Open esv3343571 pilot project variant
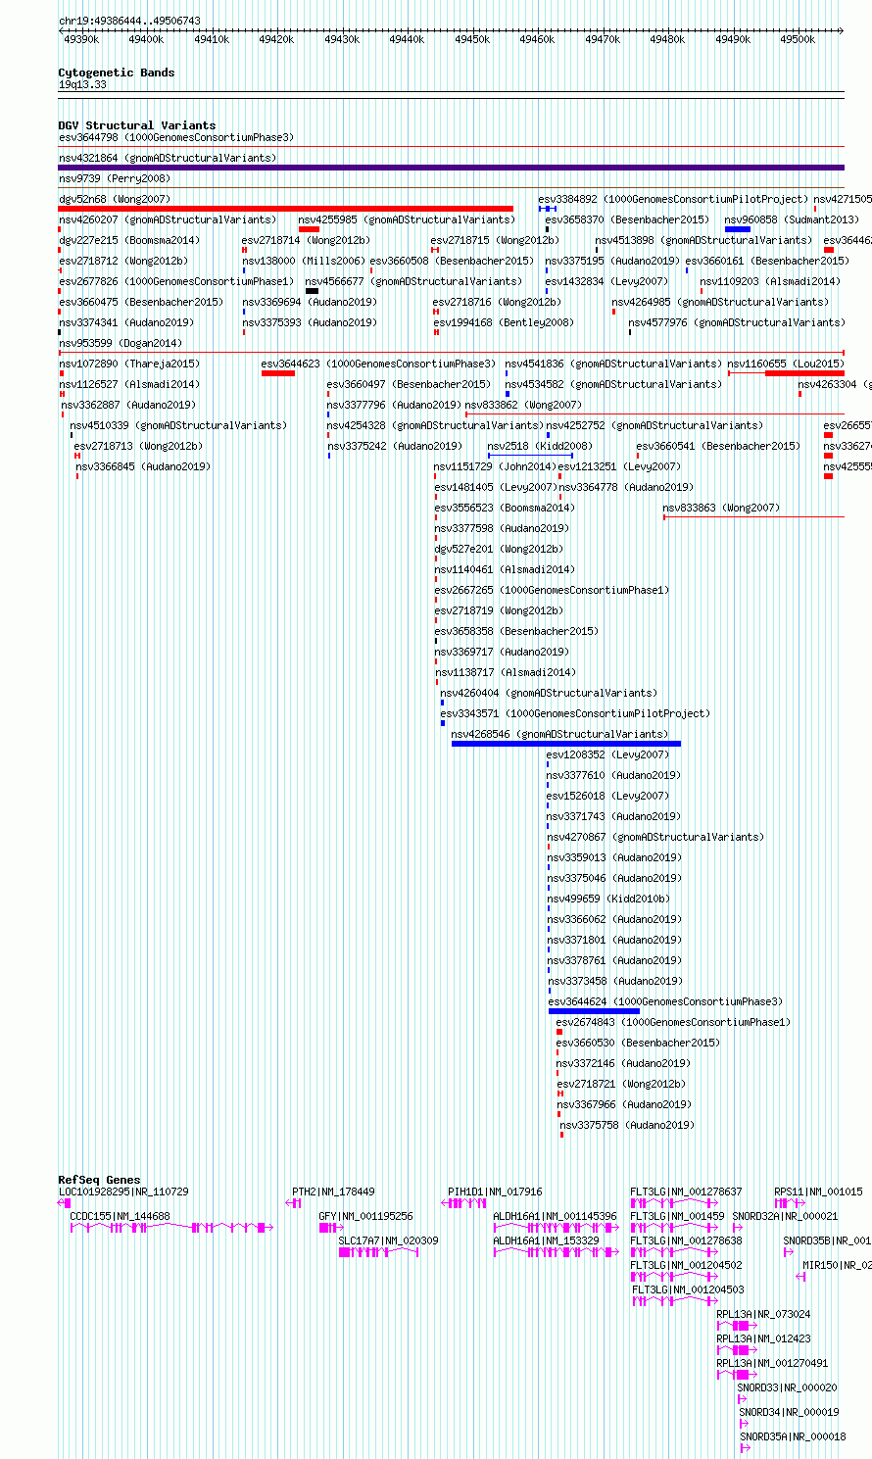The height and width of the screenshot is (1459, 872). 575,713
